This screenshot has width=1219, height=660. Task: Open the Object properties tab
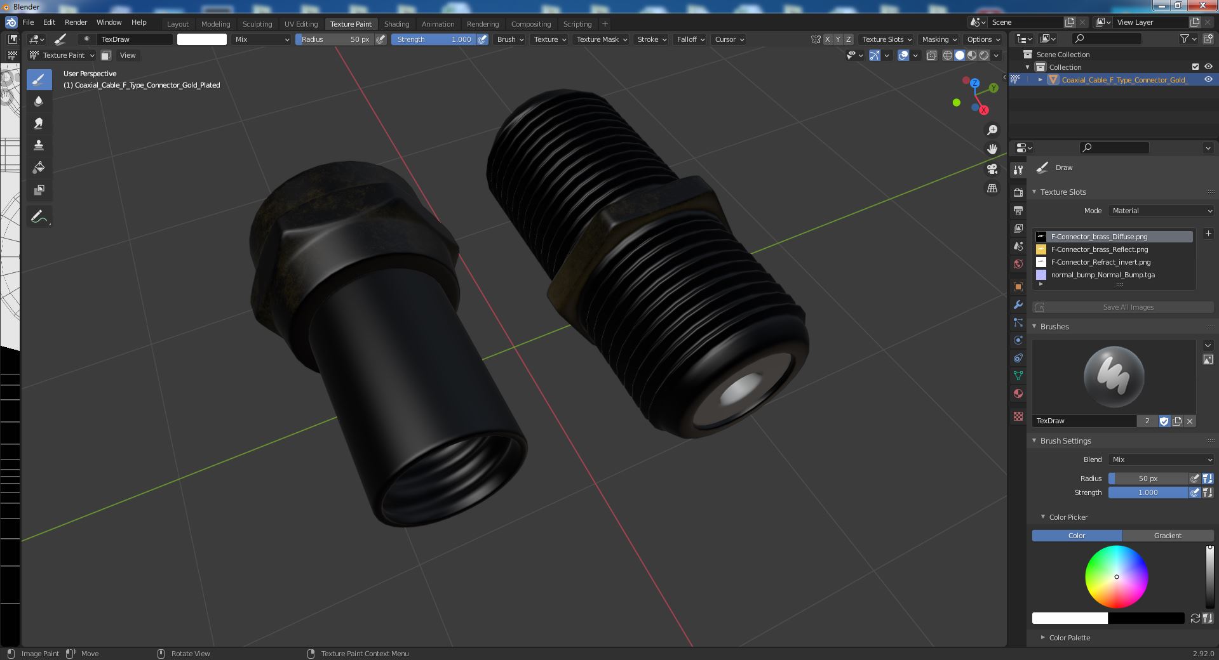tap(1018, 287)
